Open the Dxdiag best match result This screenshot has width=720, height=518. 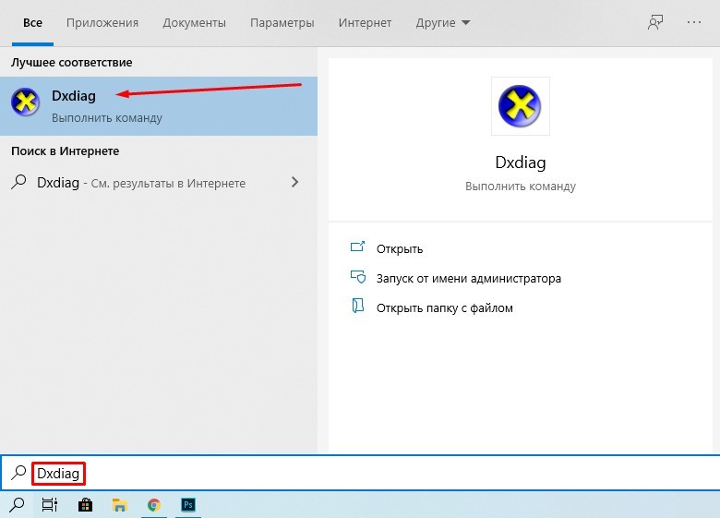(x=159, y=106)
